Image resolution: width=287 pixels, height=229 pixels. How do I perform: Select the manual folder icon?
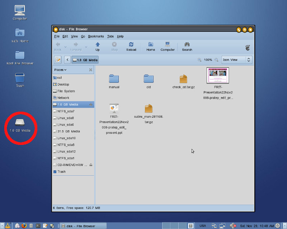pos(114,79)
